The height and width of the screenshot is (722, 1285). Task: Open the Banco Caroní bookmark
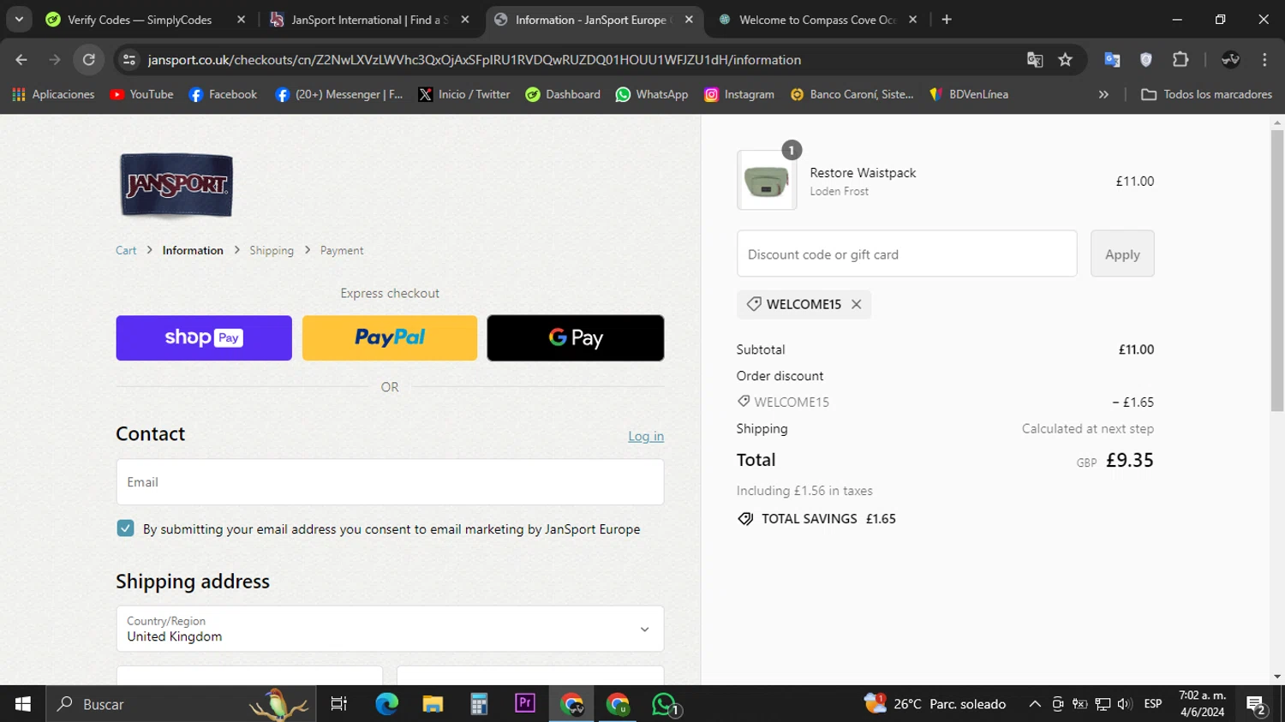click(x=852, y=94)
